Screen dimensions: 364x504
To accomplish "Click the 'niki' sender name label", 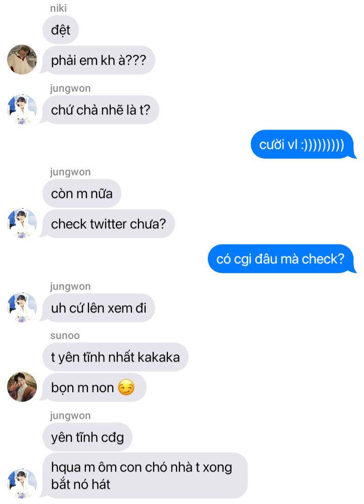I will (58, 8).
